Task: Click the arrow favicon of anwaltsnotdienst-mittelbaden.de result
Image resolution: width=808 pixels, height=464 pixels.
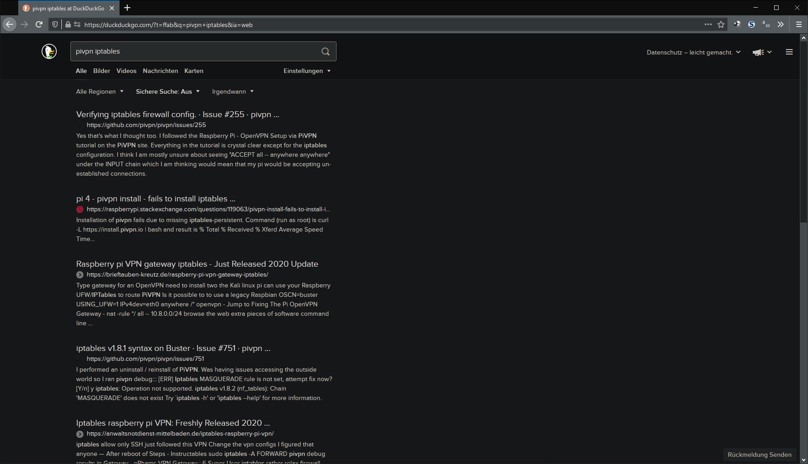Action: (x=80, y=434)
